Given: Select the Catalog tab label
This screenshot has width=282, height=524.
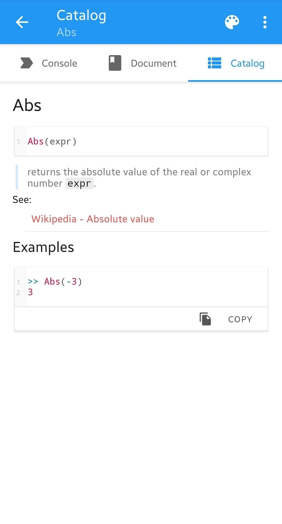Looking at the screenshot, I should point(247,63).
